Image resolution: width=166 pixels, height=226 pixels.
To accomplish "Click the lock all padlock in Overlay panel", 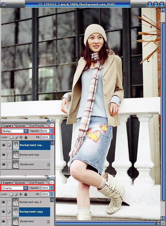I will [25, 194].
